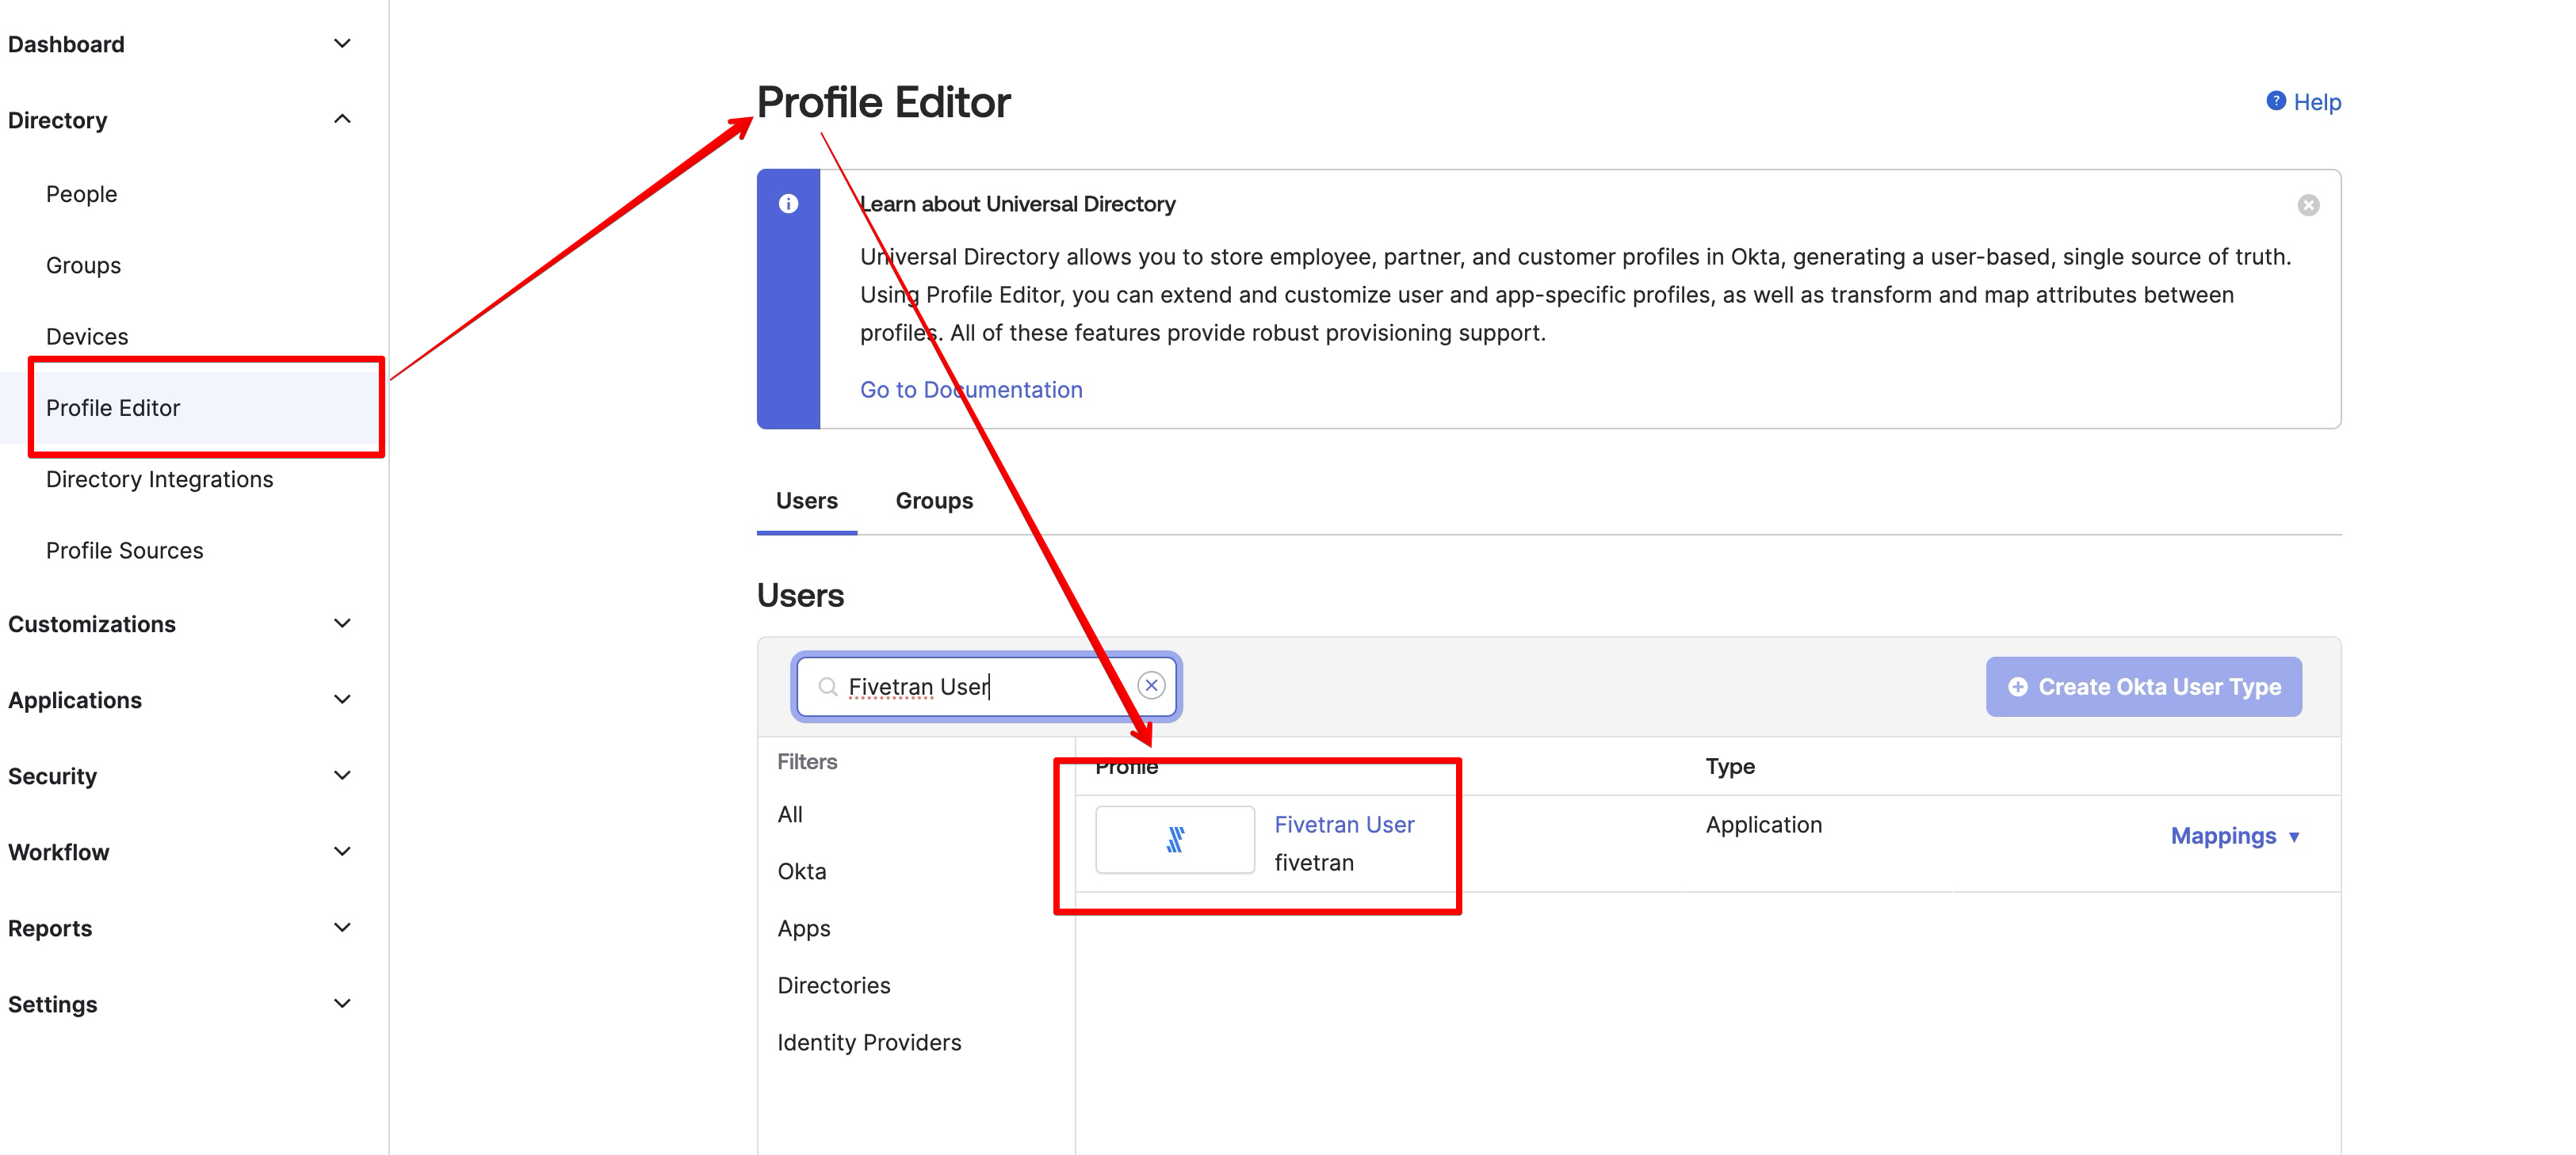Screen dimensions: 2576x1155
Task: Expand the Dashboard menu chevron
Action: [x=342, y=44]
